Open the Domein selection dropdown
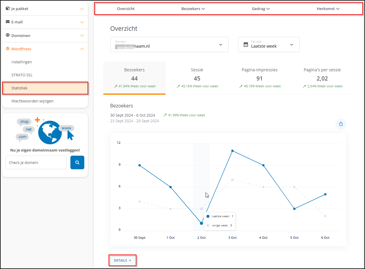Viewport: 365px width, 269px height. point(169,45)
